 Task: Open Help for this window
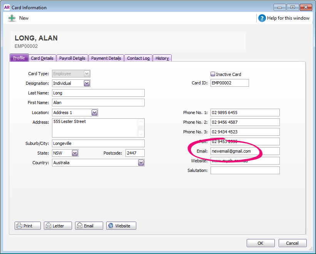(x=262, y=18)
